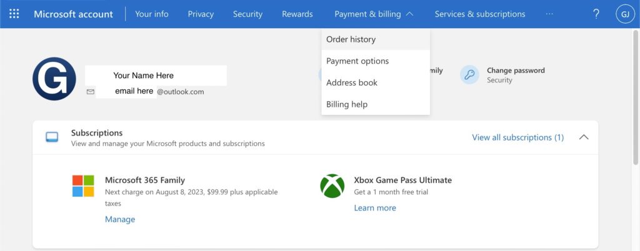Select Order history from the dropdown
Image resolution: width=640 pixels, height=251 pixels.
376,39
